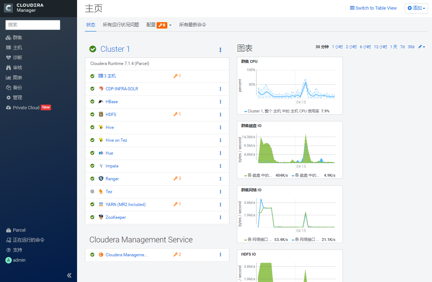Switch to 所有最新命令 tab
Screen dimensions: 432x282
(x=193, y=25)
